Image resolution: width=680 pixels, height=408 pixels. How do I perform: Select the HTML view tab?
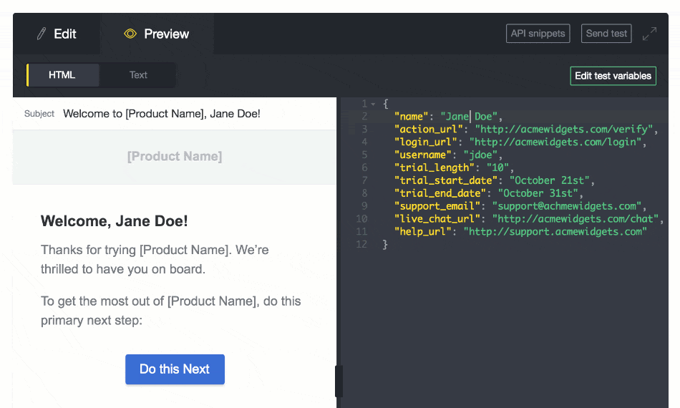click(x=62, y=75)
